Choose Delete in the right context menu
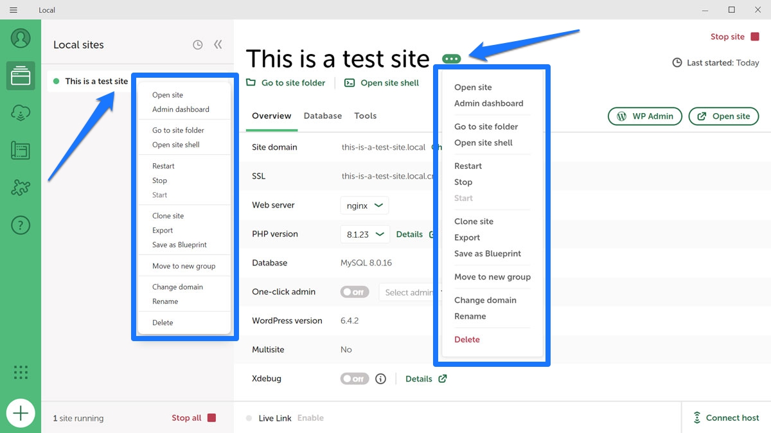 (x=467, y=340)
